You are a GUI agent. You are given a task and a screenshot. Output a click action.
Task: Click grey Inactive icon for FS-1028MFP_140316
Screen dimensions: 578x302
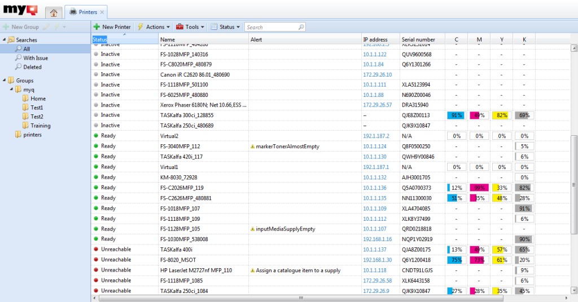(96, 54)
